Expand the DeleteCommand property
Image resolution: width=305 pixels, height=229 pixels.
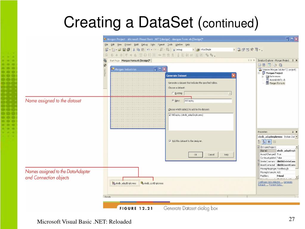(259, 161)
